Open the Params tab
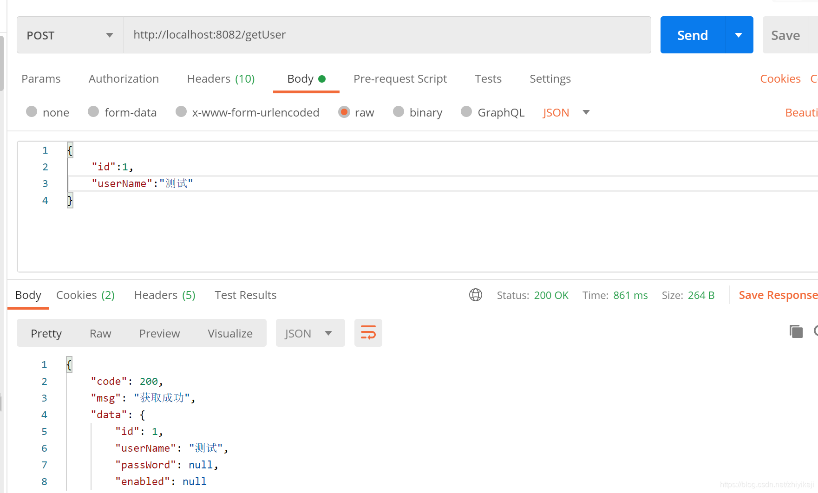 pyautogui.click(x=41, y=79)
